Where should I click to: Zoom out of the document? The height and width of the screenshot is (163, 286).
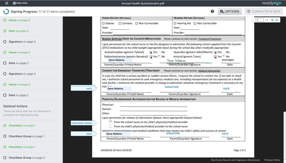pyautogui.click(x=277, y=20)
